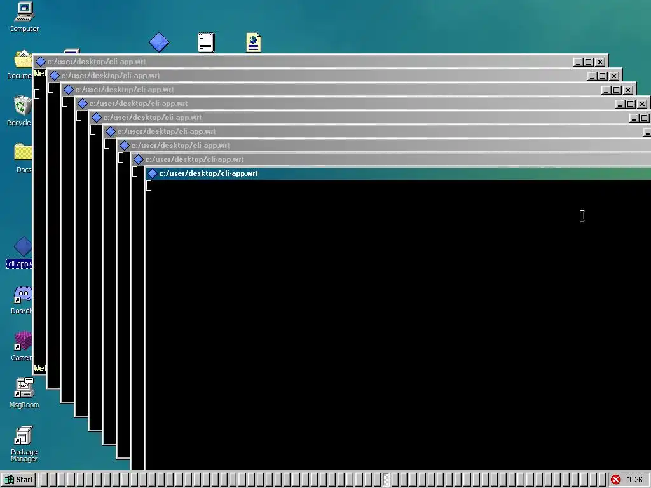Viewport: 651px width, 488px height.
Task: Minimize the fourth-from-back cli-app window
Action: click(x=620, y=104)
